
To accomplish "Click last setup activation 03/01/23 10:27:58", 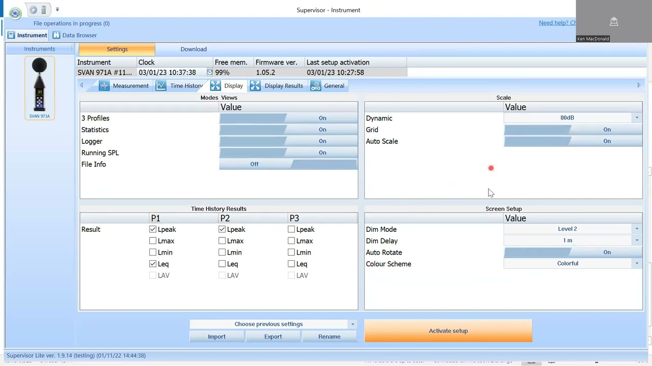I will (x=336, y=72).
